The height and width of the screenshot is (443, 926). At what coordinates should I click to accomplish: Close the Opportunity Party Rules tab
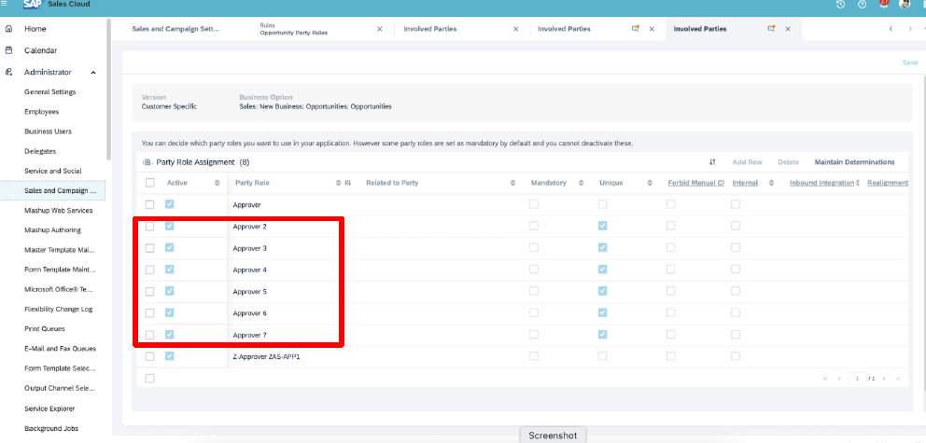point(380,29)
